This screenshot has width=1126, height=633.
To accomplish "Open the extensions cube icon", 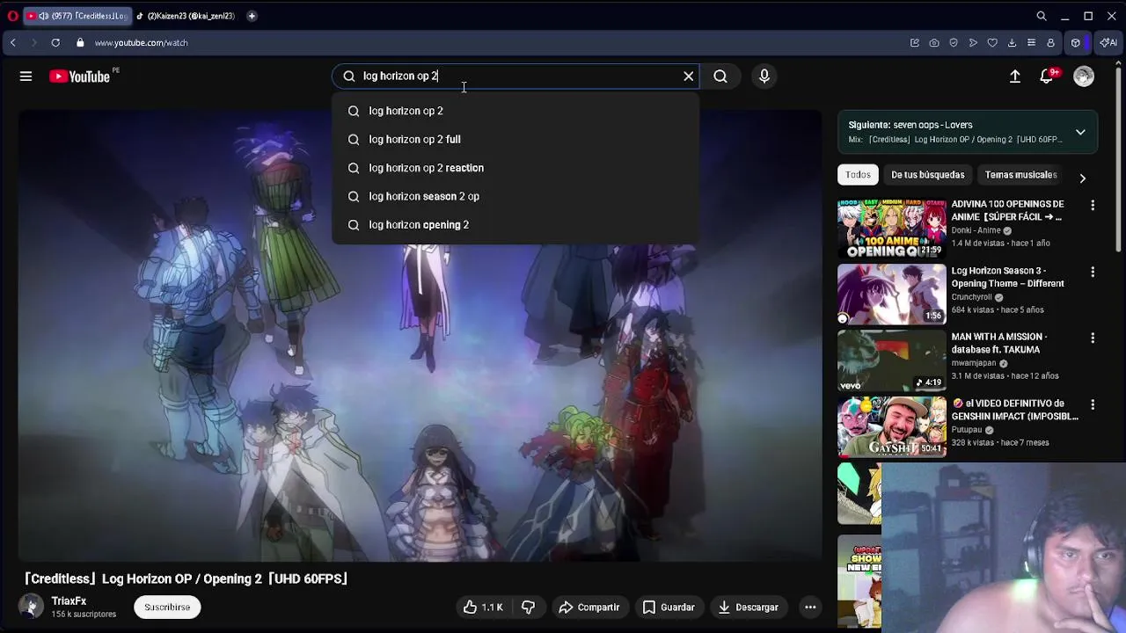I will [x=1075, y=42].
